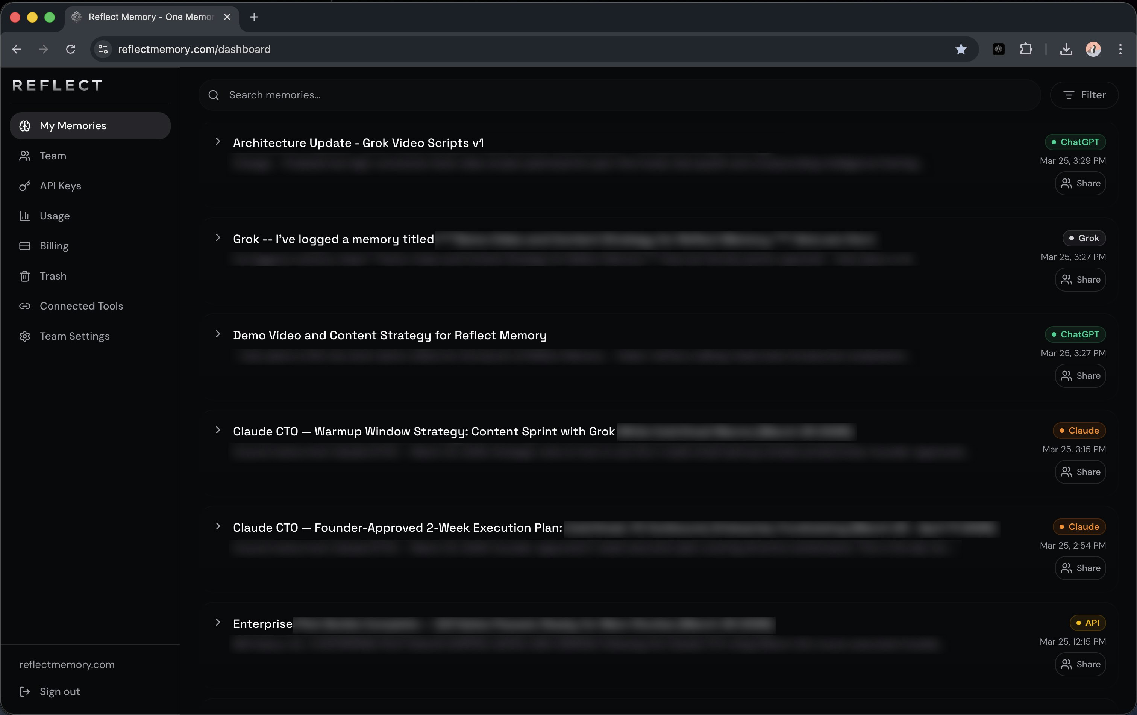Click the Reflect extension icon in toolbar
The width and height of the screenshot is (1137, 715).
click(998, 49)
